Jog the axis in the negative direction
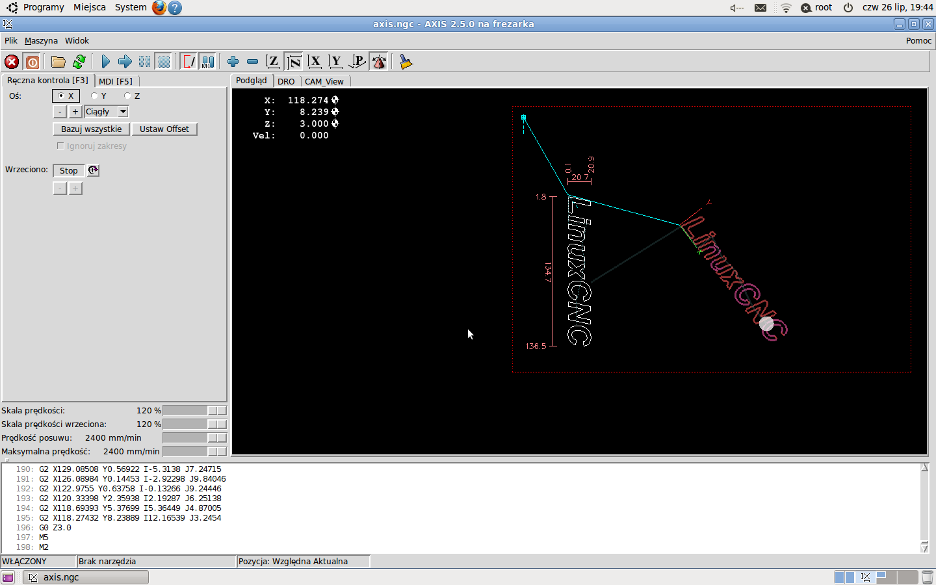Image resolution: width=936 pixels, height=585 pixels. click(60, 112)
